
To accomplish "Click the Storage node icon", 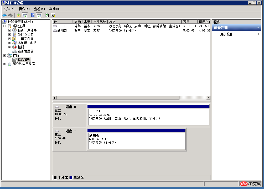I will tap(10, 56).
